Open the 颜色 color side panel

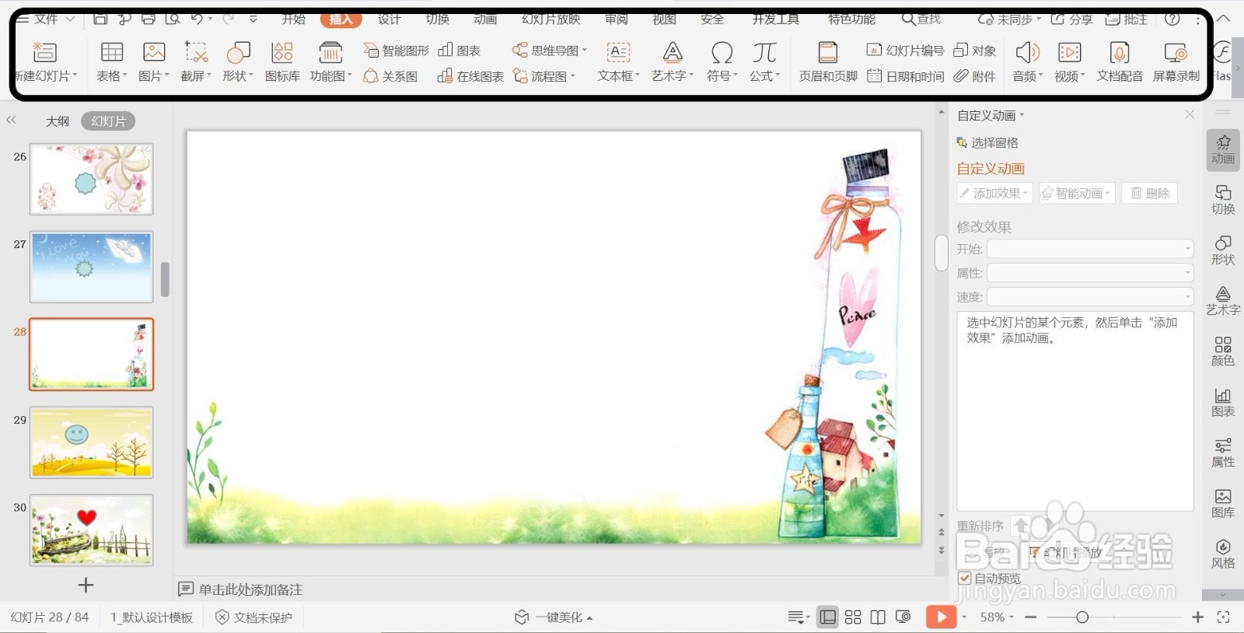pyautogui.click(x=1223, y=351)
